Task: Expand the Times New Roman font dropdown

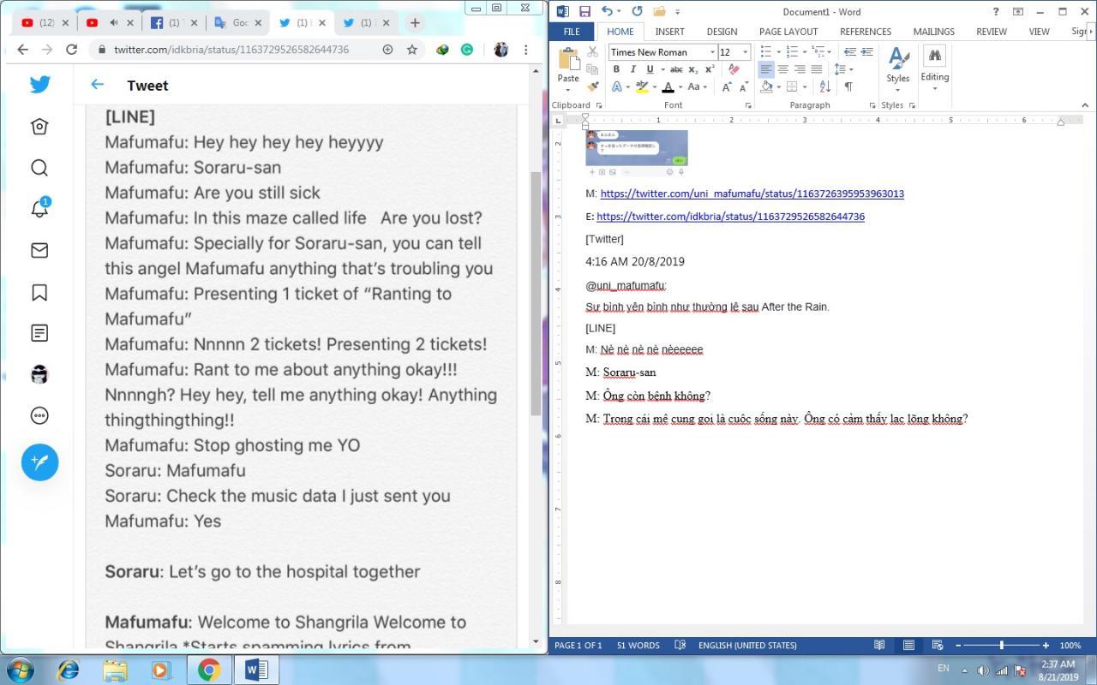Action: (x=712, y=52)
